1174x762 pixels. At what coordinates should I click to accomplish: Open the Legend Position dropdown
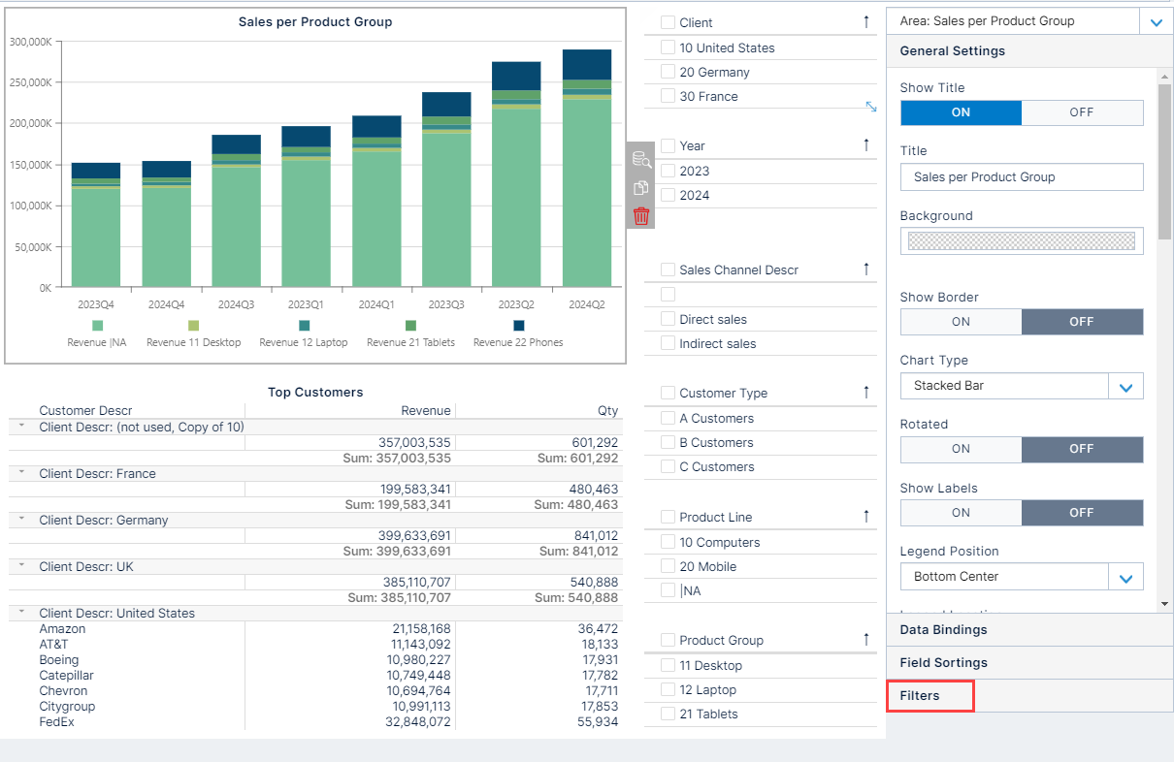point(1125,576)
